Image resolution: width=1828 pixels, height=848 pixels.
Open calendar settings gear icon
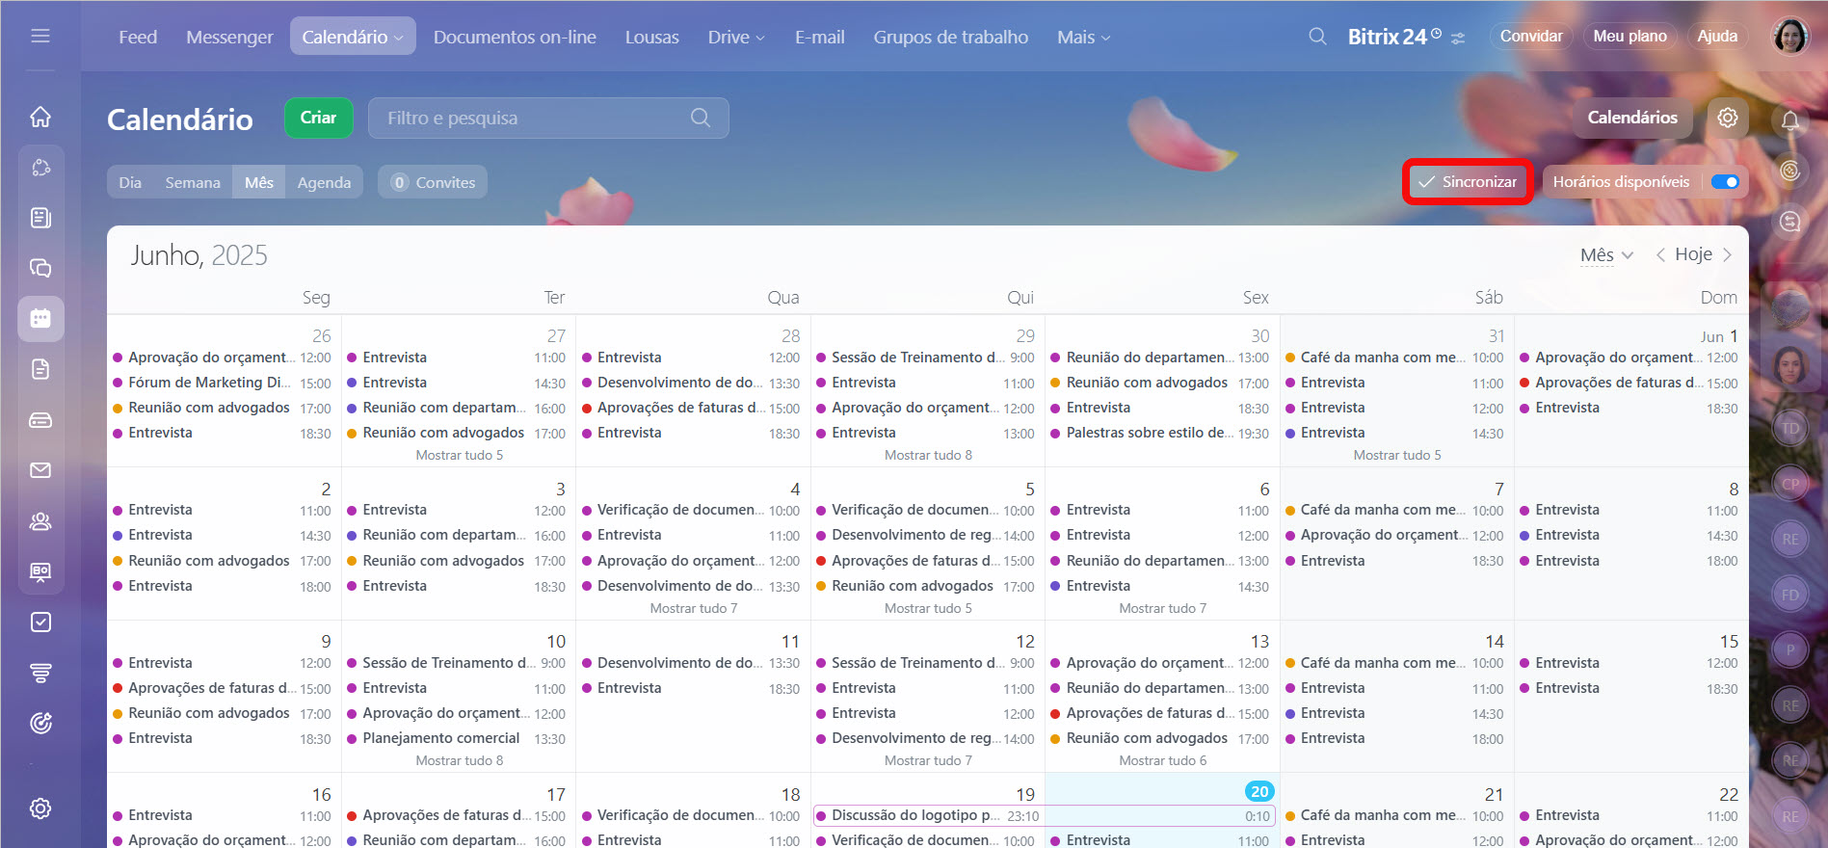coord(1728,118)
